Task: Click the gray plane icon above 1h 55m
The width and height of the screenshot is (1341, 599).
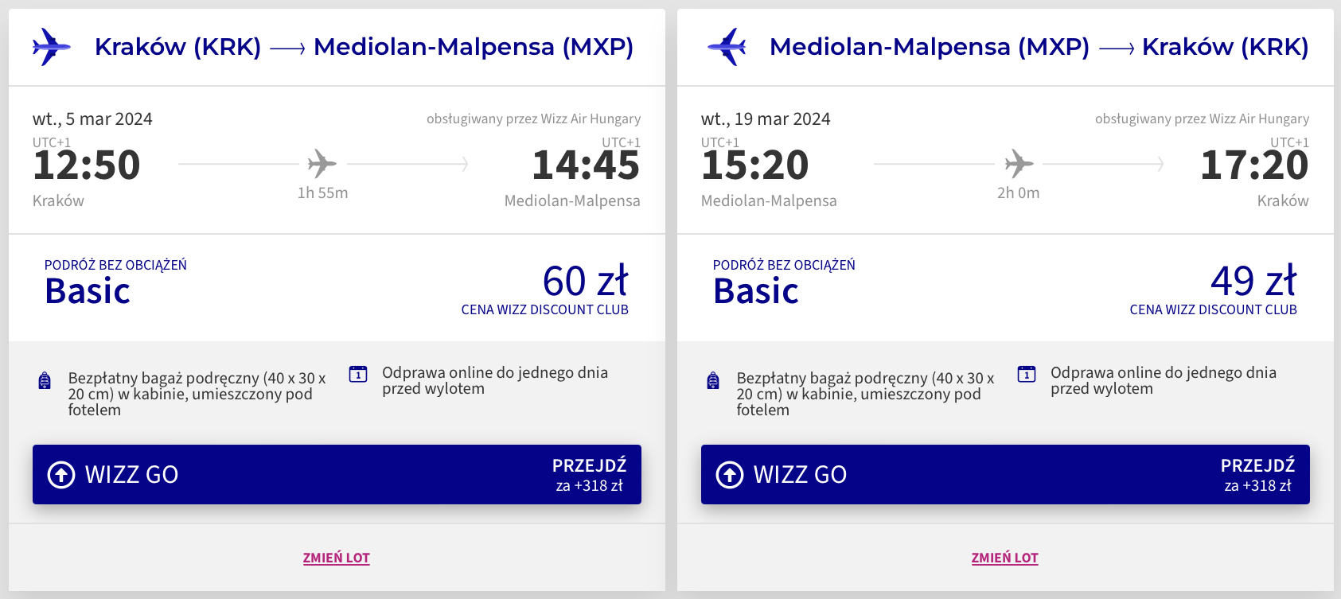Action: pos(322,164)
